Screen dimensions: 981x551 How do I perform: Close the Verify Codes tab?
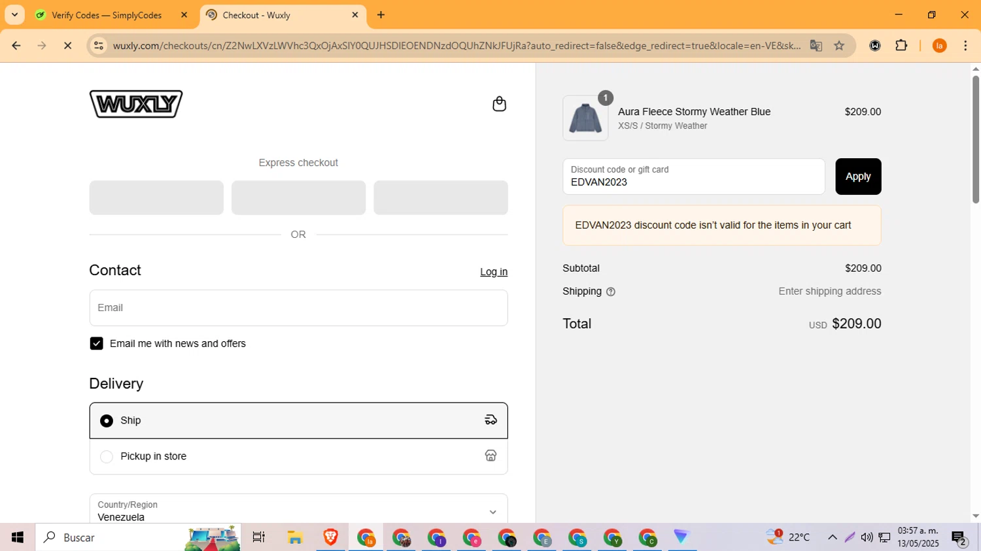click(x=184, y=15)
